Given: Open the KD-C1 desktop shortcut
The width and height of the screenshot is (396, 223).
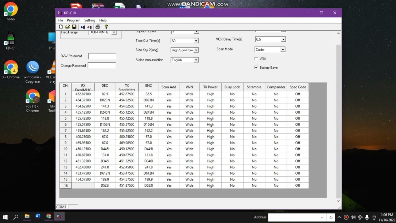Looking at the screenshot, I should point(11,41).
